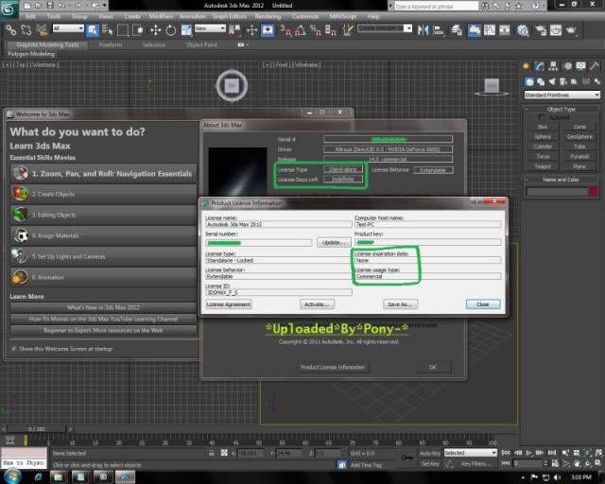Screen dimensions: 605x484
Task: Toggle 3D Snaps in main toolbar
Action: [x=285, y=30]
